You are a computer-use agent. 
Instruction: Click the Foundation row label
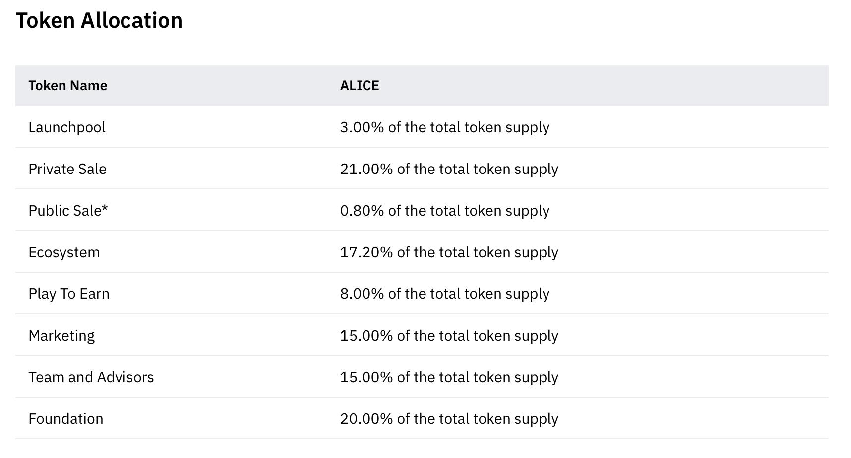66,419
